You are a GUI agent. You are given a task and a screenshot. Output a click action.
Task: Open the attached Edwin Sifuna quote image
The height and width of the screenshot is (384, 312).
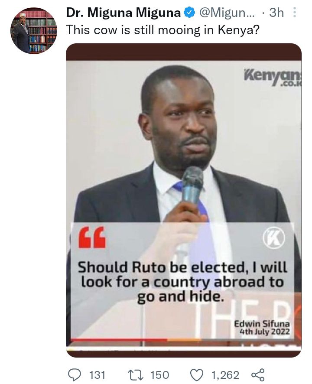[x=184, y=200]
